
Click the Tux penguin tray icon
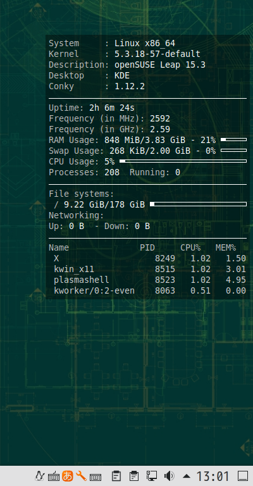click(x=40, y=476)
